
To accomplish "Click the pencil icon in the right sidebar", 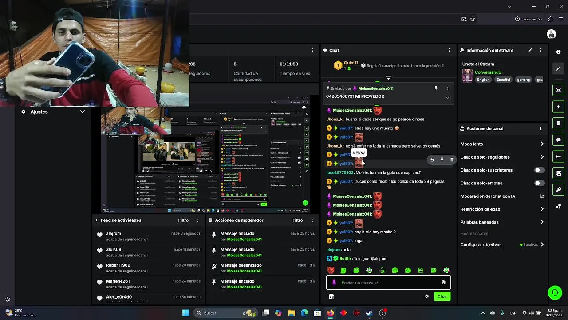I will [558, 68].
